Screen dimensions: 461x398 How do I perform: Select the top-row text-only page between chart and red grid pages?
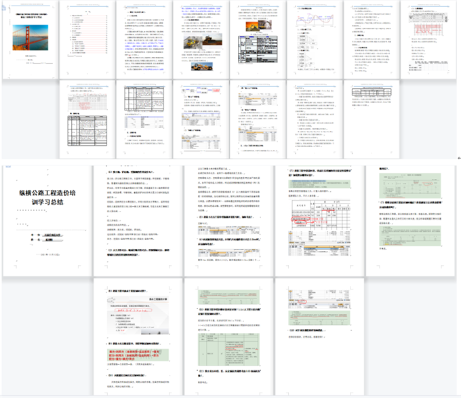tap(372, 40)
